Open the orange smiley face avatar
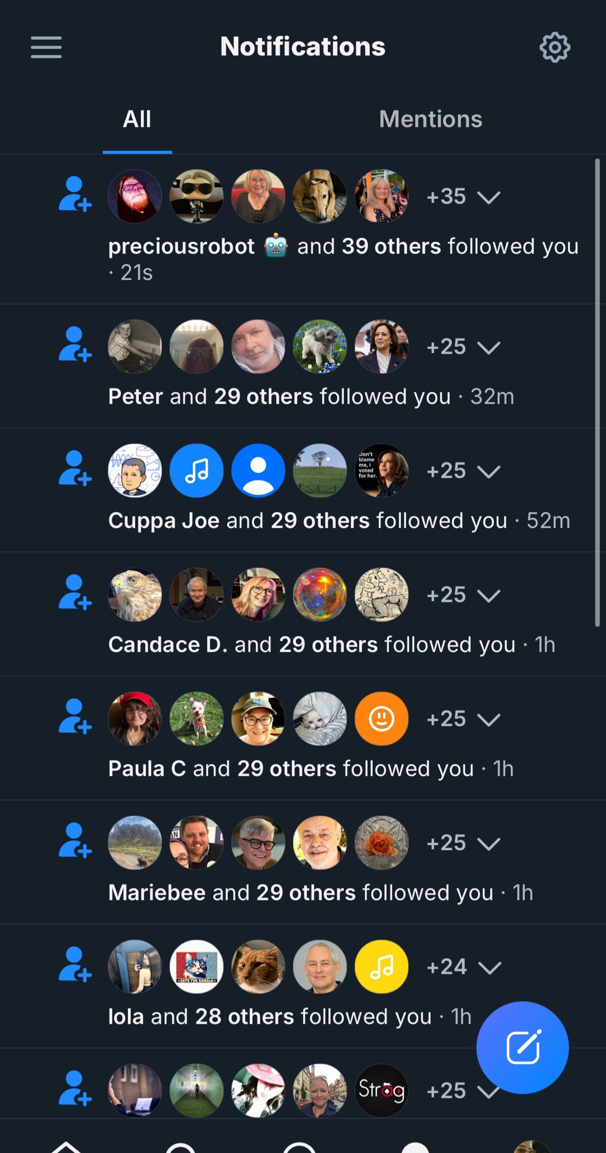Screen dimensions: 606x1153 coord(381,718)
